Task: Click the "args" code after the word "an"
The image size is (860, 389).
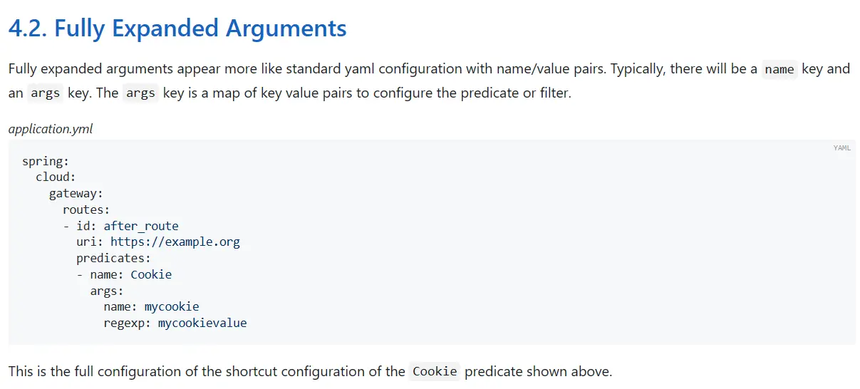Action: coord(46,93)
